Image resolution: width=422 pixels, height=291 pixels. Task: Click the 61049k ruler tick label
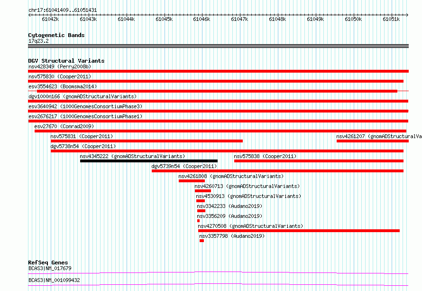315,19
